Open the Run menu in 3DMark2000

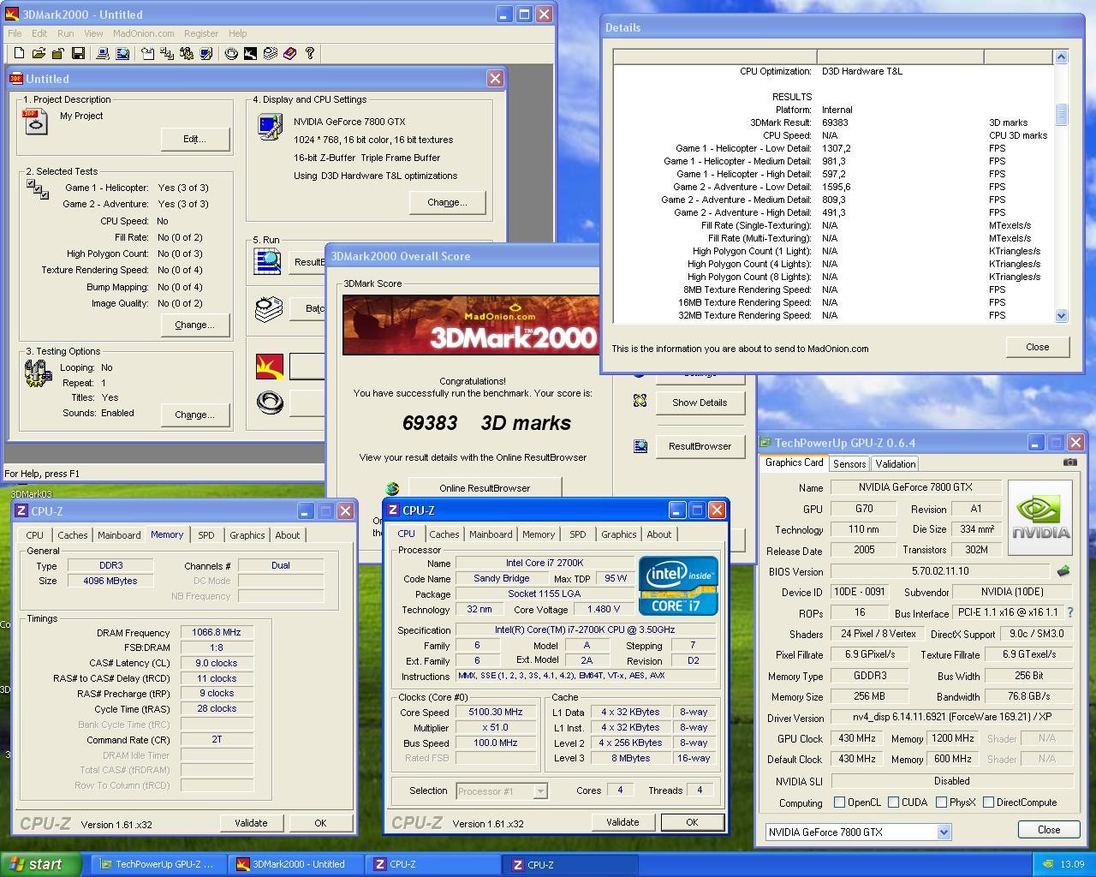(x=65, y=33)
